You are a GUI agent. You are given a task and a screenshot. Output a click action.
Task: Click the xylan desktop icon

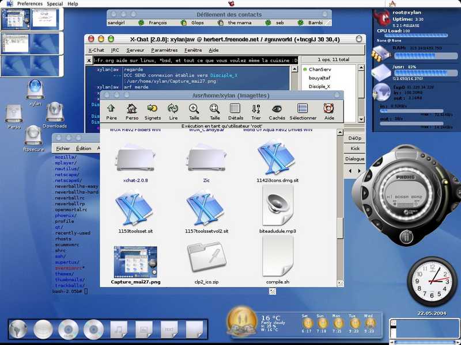click(35, 92)
